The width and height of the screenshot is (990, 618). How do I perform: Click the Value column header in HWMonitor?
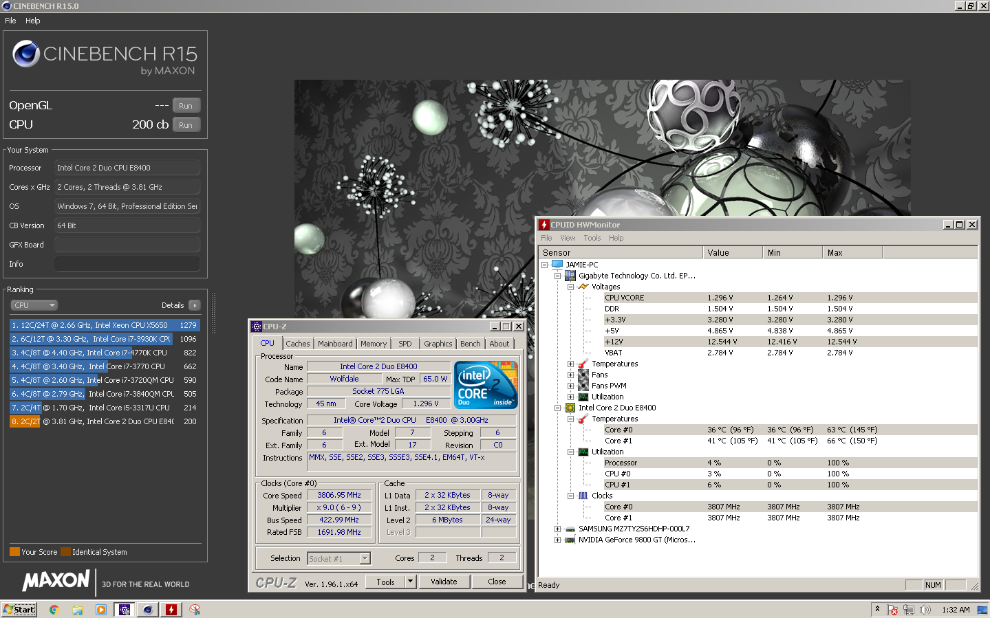[x=733, y=253]
